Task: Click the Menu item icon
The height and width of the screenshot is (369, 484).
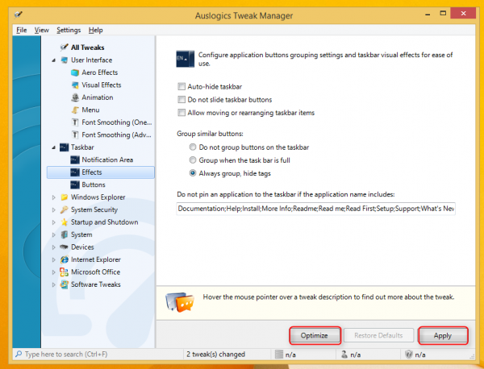Action: click(x=75, y=110)
